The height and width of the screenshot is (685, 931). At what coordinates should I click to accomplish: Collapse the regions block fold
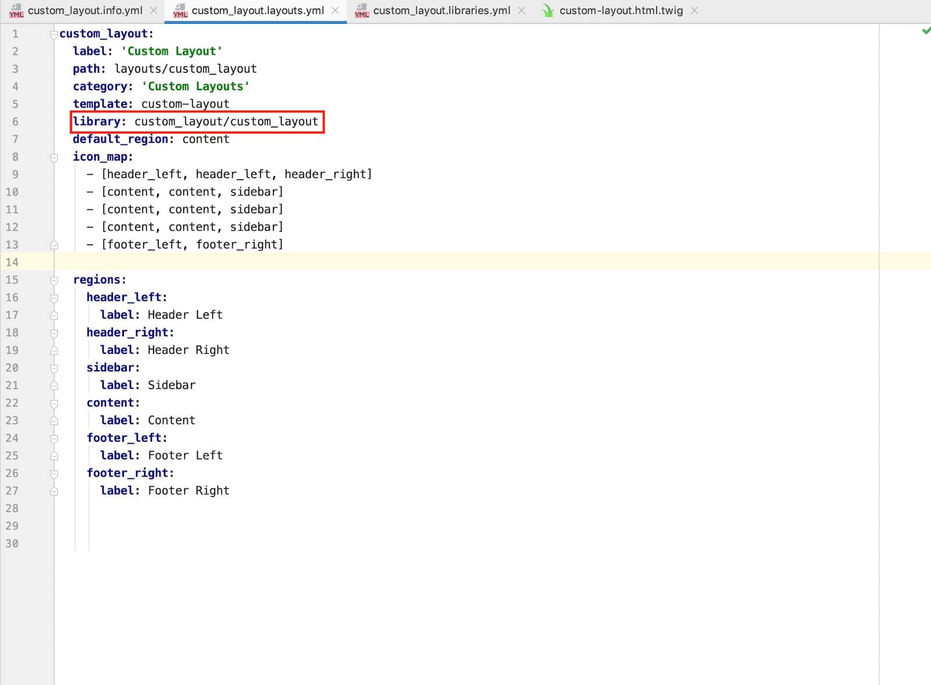pos(54,281)
